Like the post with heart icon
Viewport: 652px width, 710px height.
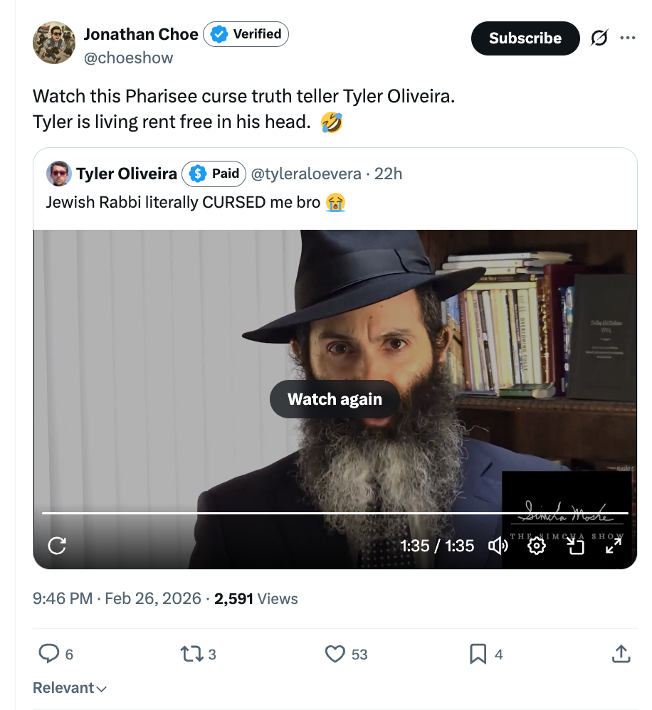tap(335, 653)
